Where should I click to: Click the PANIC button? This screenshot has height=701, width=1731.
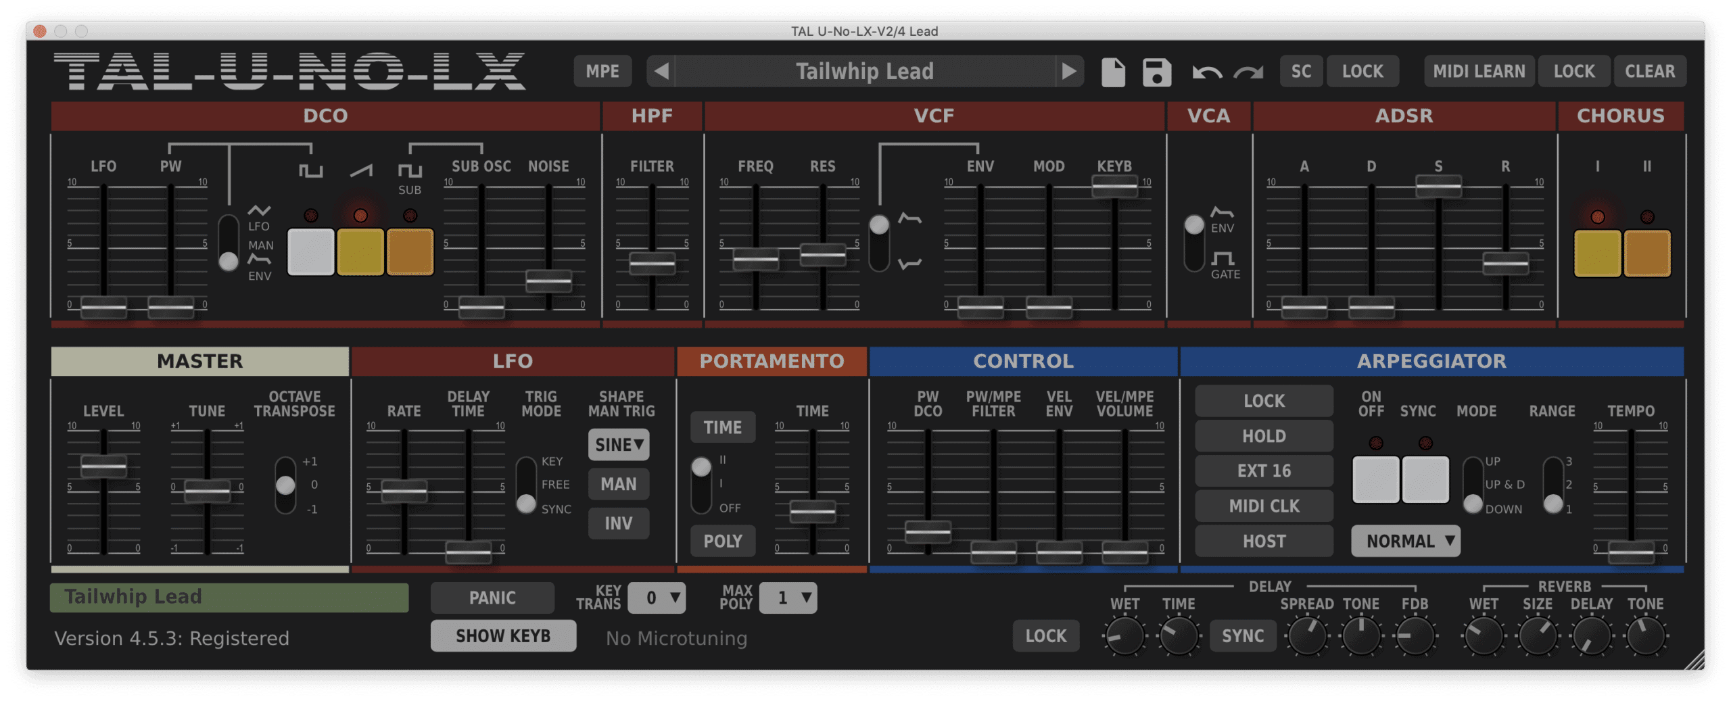pyautogui.click(x=492, y=598)
